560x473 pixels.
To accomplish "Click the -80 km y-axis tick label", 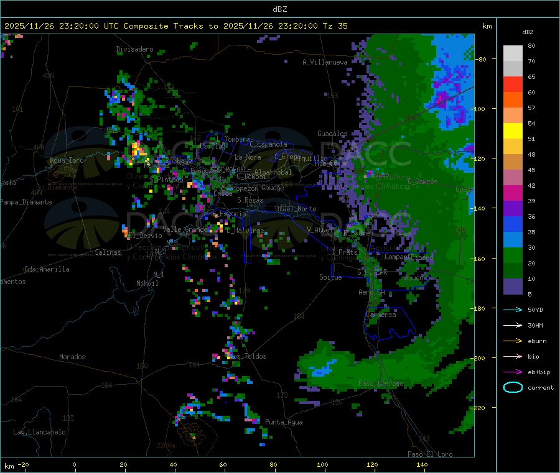I will click(480, 59).
